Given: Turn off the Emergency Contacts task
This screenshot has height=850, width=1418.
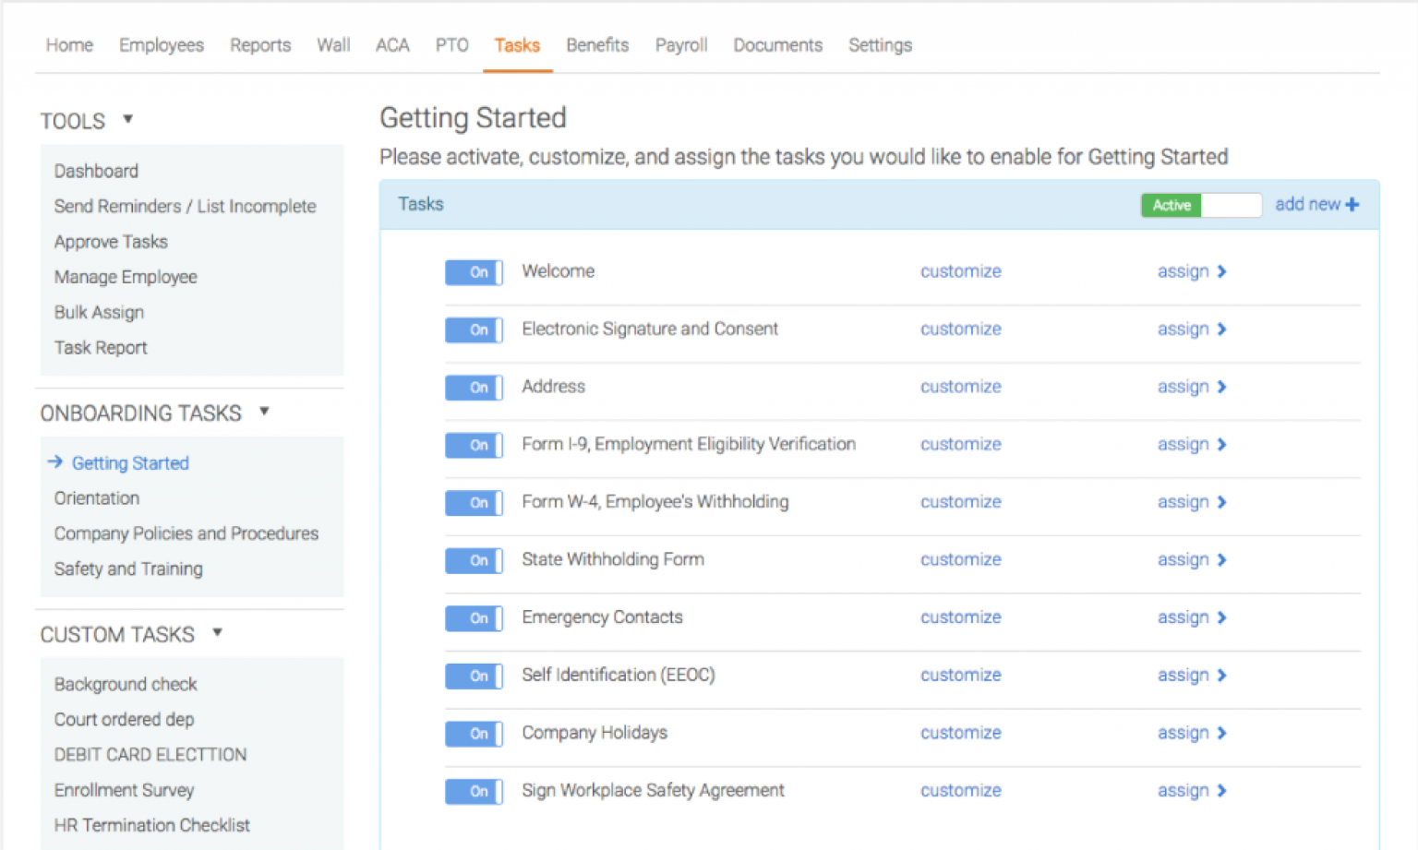Looking at the screenshot, I should (474, 618).
